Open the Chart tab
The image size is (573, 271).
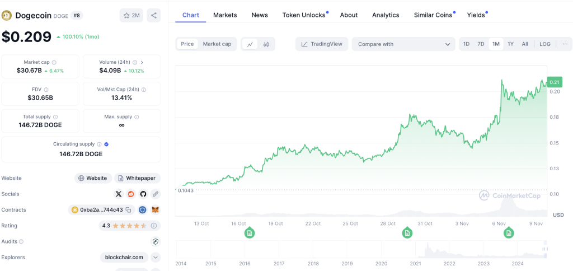pos(191,15)
